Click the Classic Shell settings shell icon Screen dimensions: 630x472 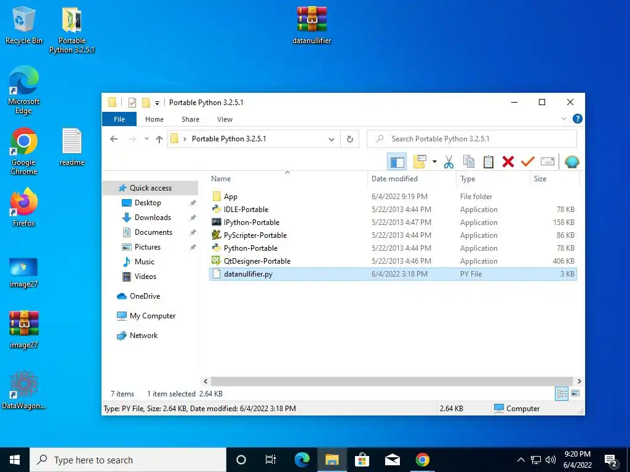click(572, 162)
